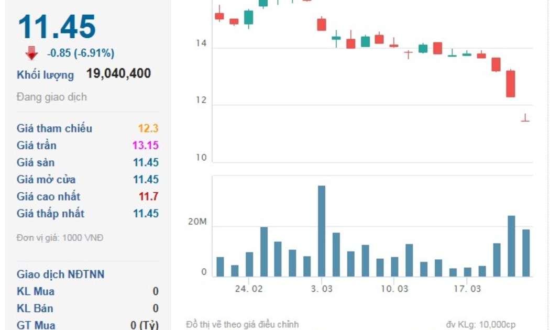Select the Giá sàn label

36,162
